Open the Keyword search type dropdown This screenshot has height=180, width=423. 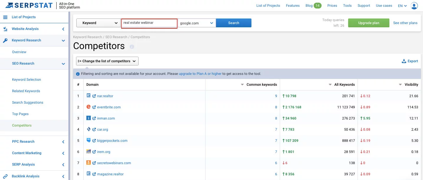pyautogui.click(x=98, y=23)
